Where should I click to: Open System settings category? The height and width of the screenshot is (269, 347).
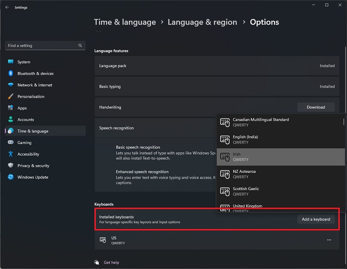pyautogui.click(x=45, y=62)
